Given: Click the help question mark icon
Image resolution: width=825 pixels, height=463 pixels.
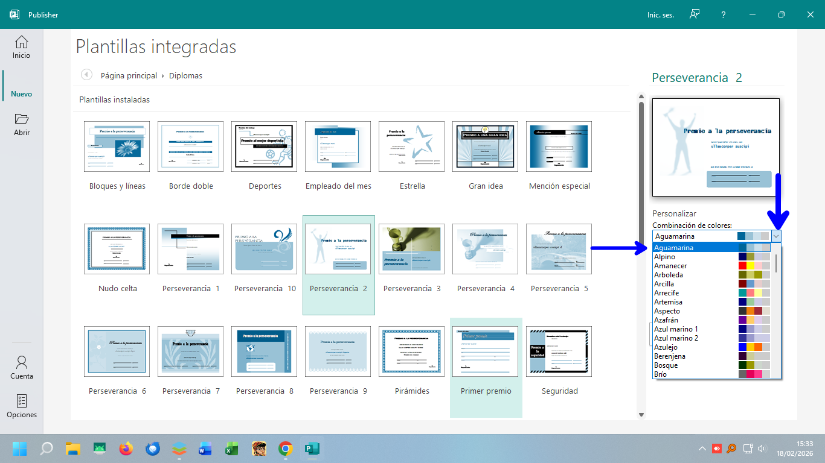Looking at the screenshot, I should pyautogui.click(x=724, y=14).
